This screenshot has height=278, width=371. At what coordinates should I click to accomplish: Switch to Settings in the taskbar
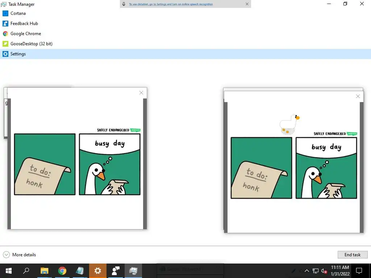98,271
